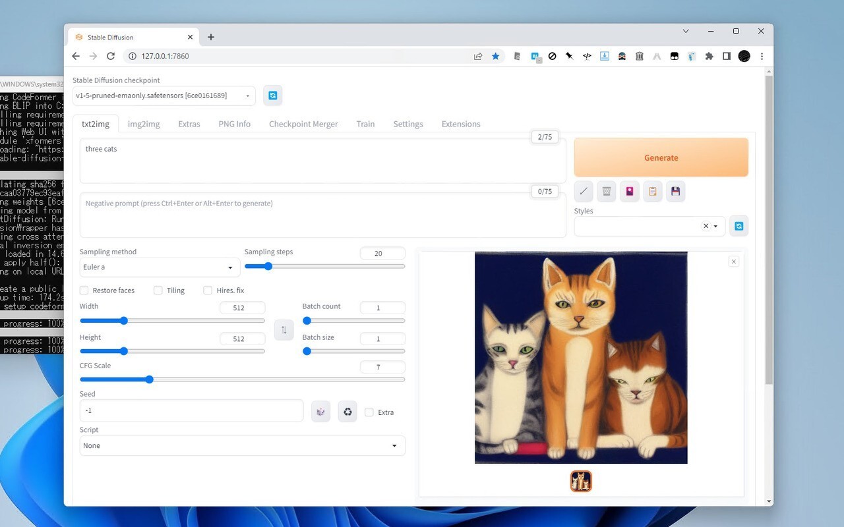
Task: Switch to the img2img tab
Action: tap(143, 123)
